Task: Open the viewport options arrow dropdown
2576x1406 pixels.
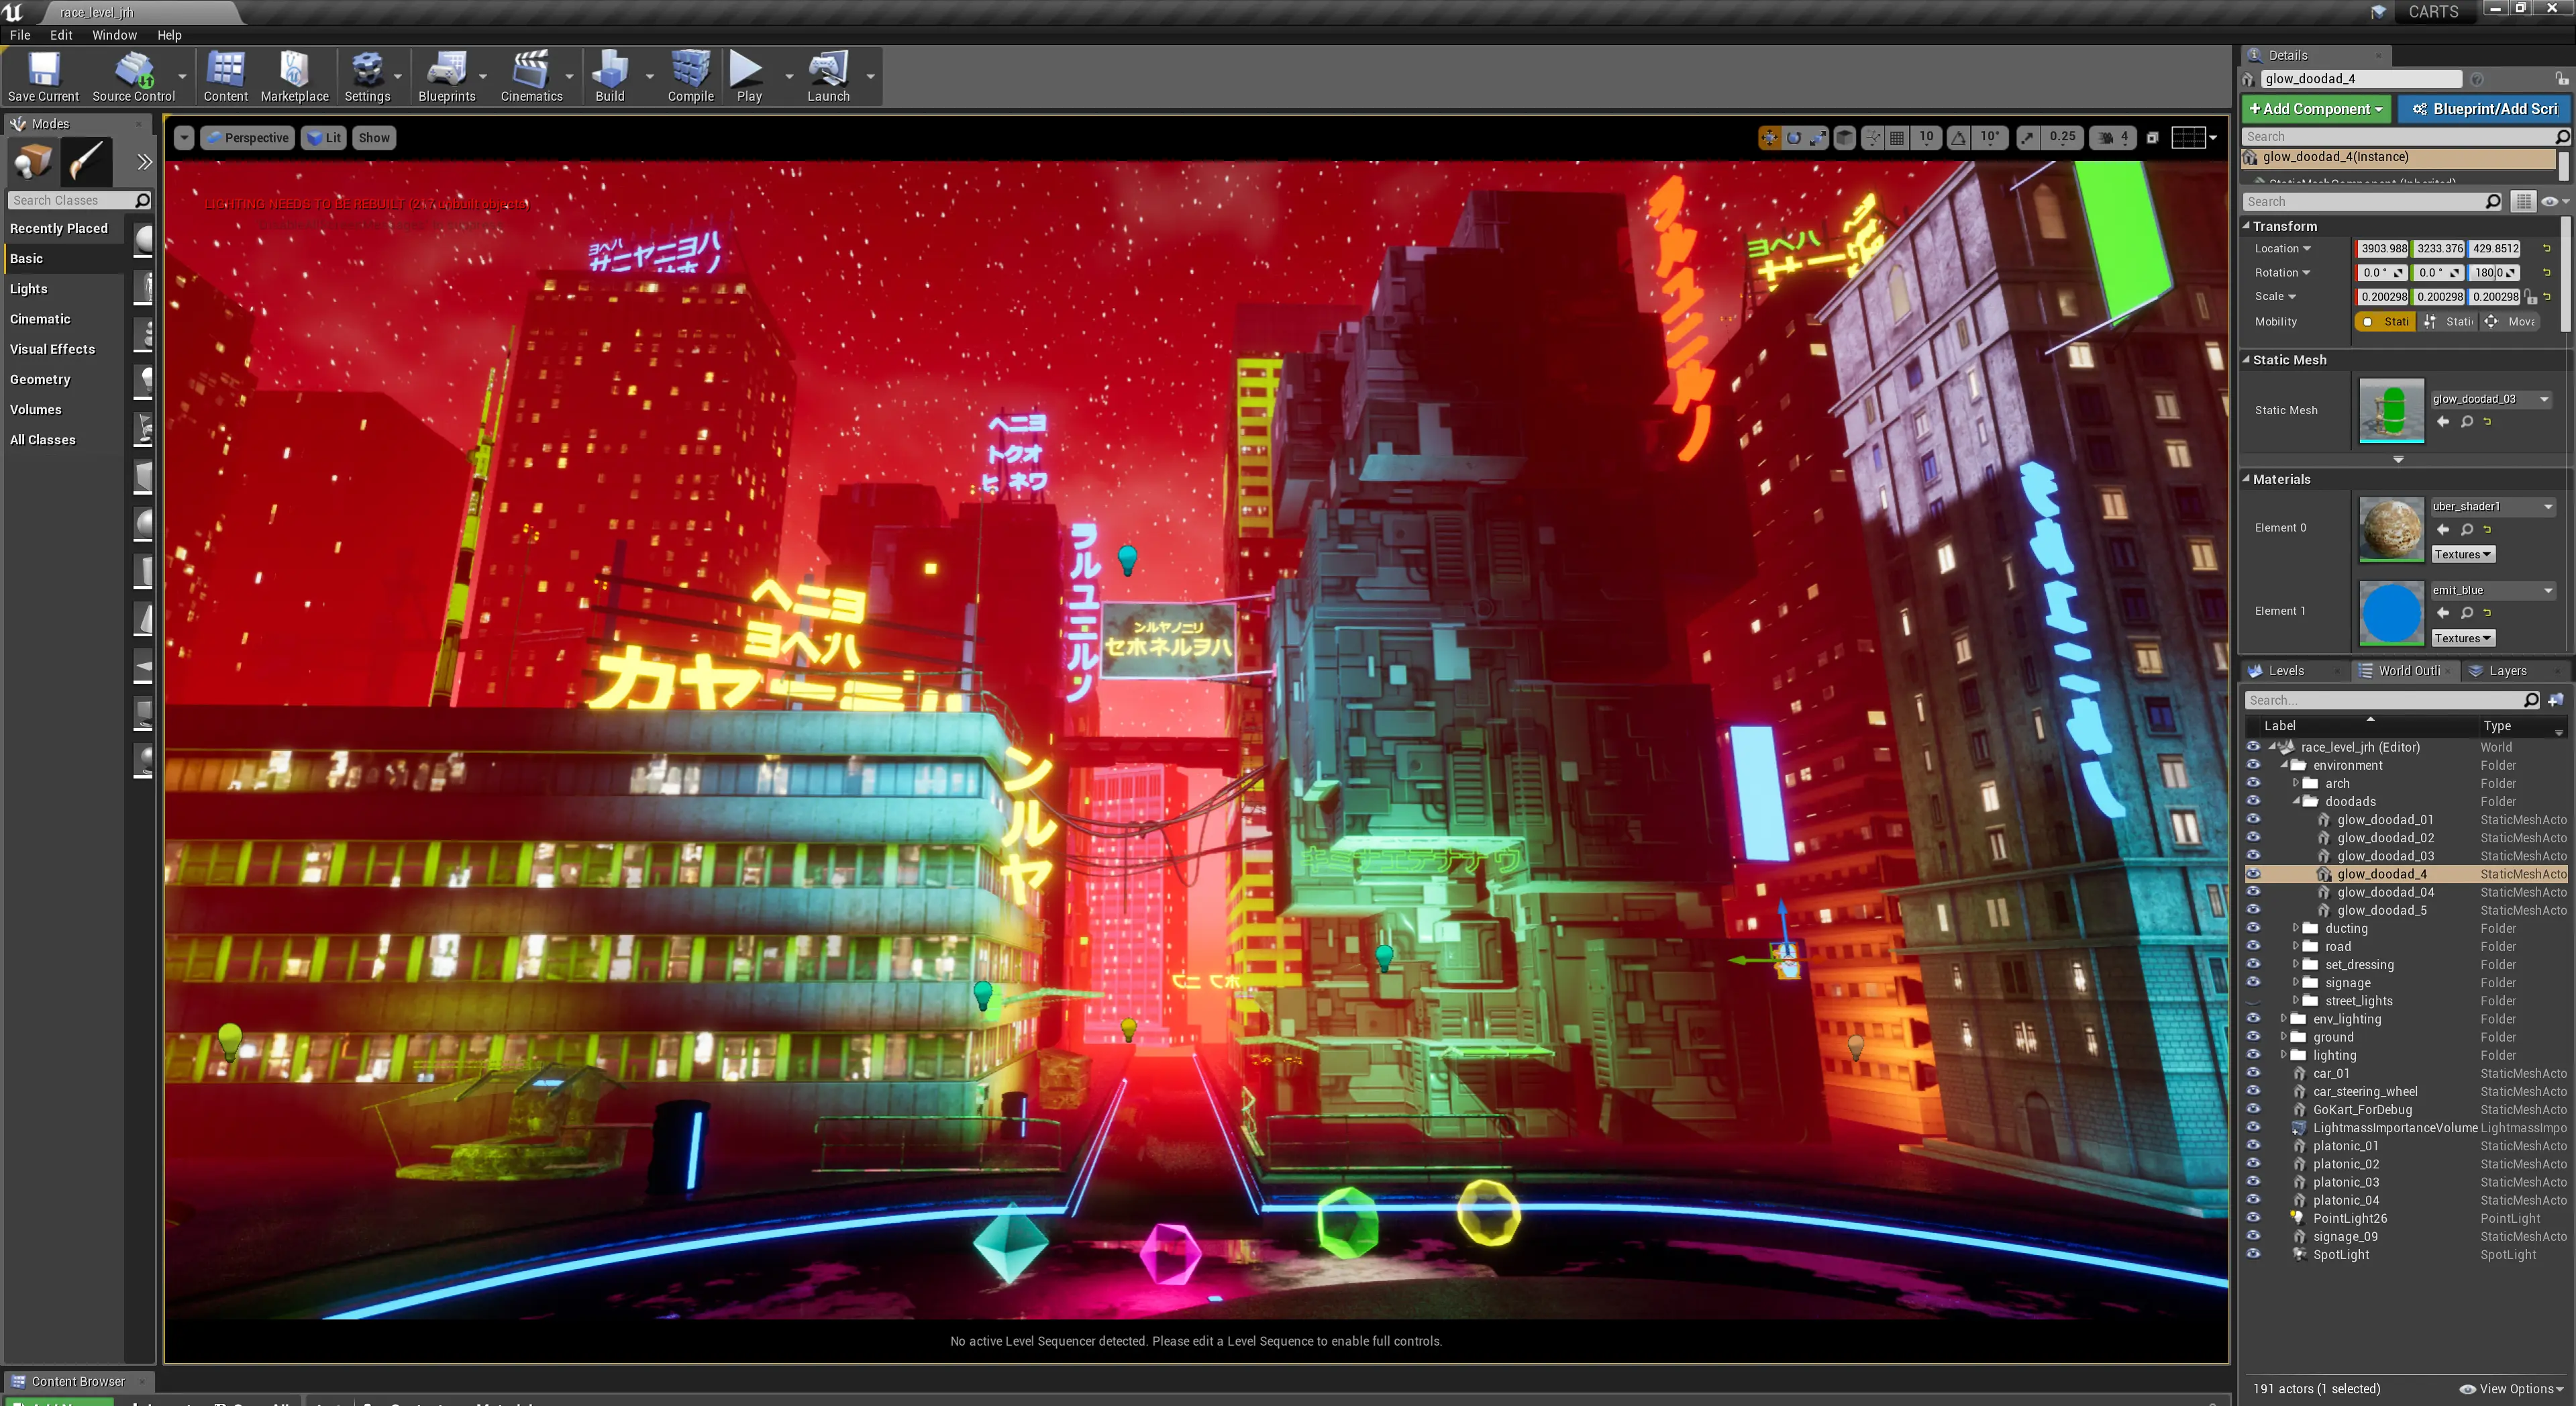Action: (x=184, y=138)
